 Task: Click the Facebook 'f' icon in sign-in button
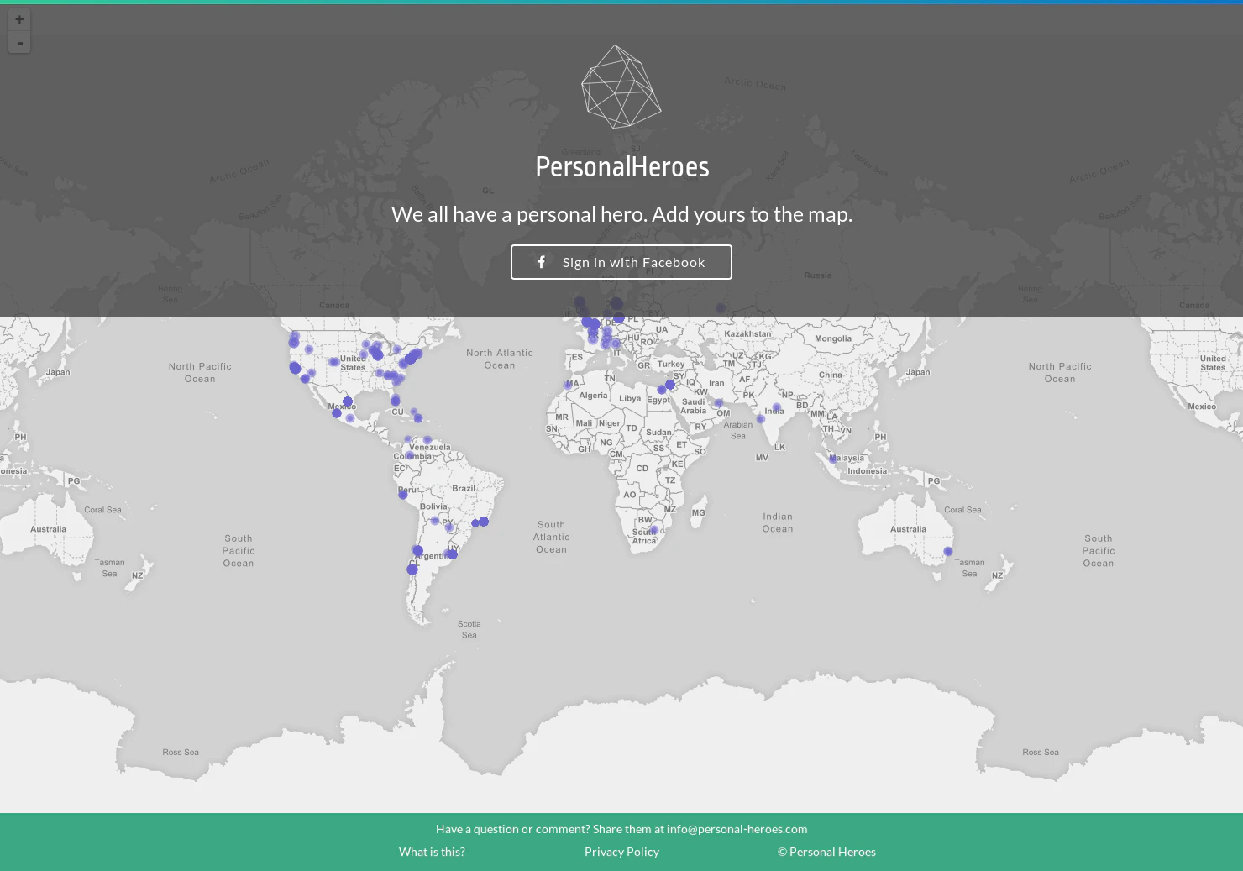(x=542, y=262)
